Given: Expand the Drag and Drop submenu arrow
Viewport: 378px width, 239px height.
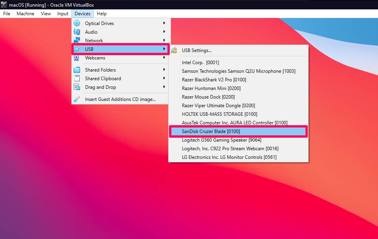Looking at the screenshot, I should pos(164,87).
